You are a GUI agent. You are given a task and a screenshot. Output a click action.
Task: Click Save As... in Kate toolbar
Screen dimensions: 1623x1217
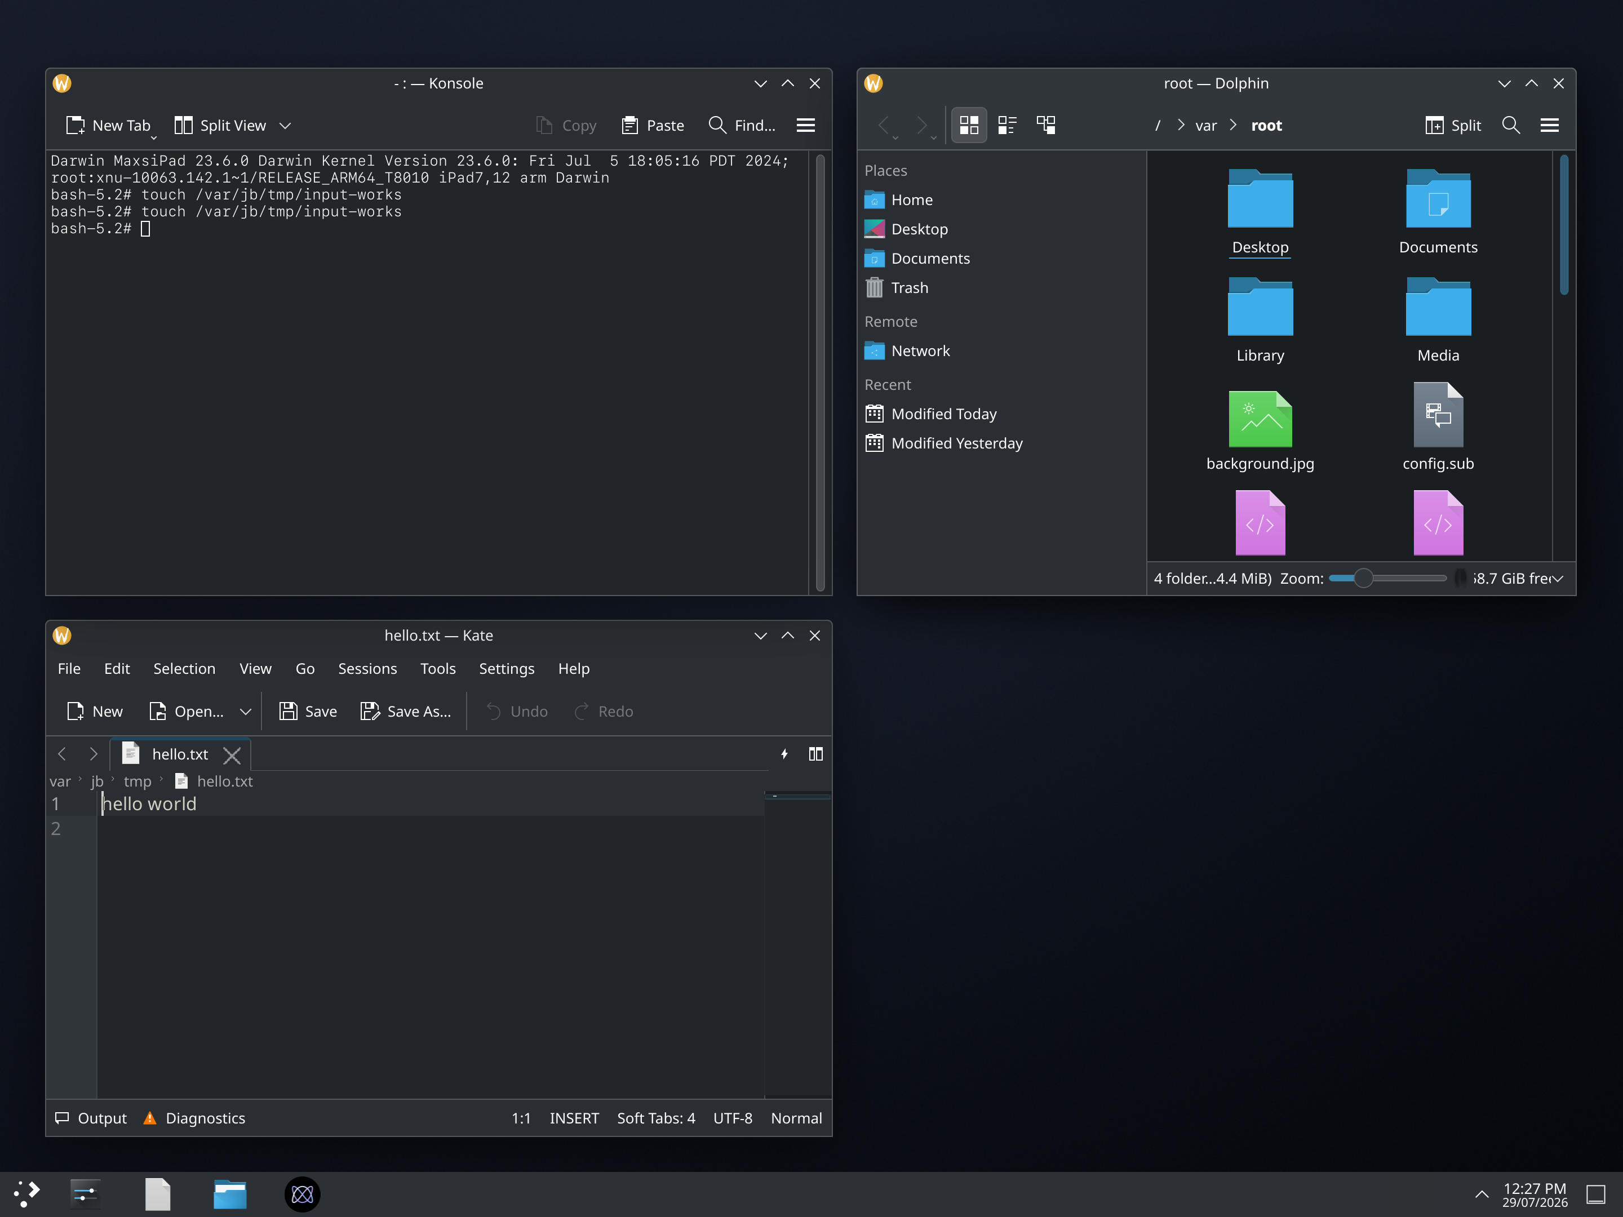tap(406, 711)
